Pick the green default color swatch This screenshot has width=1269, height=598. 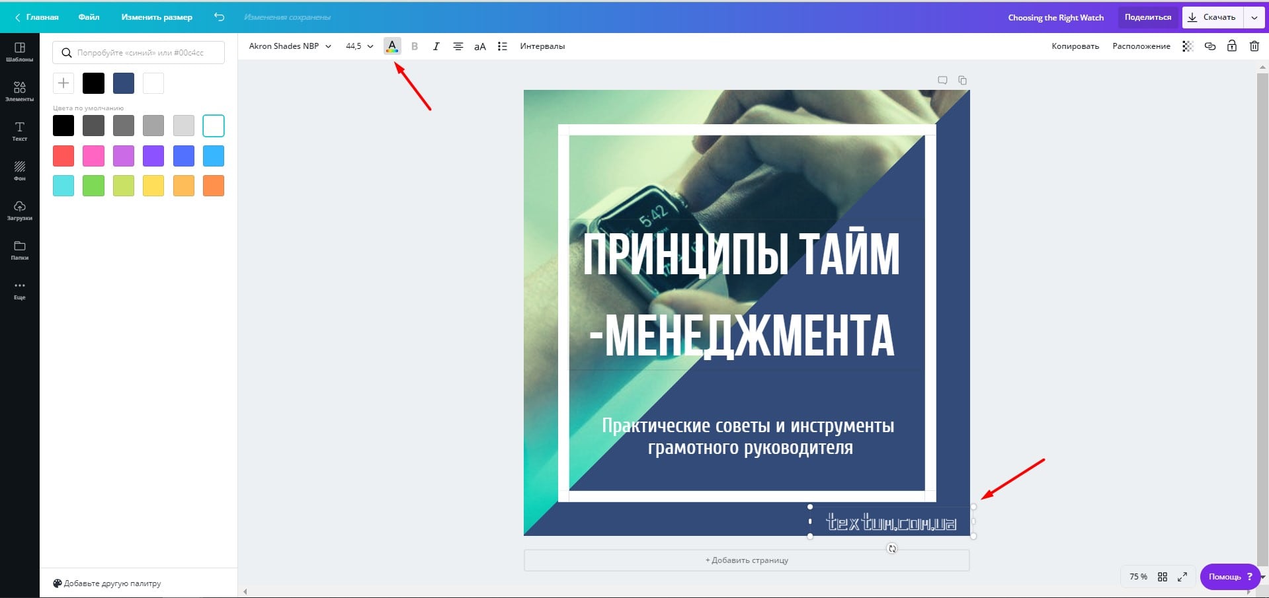[x=93, y=186]
